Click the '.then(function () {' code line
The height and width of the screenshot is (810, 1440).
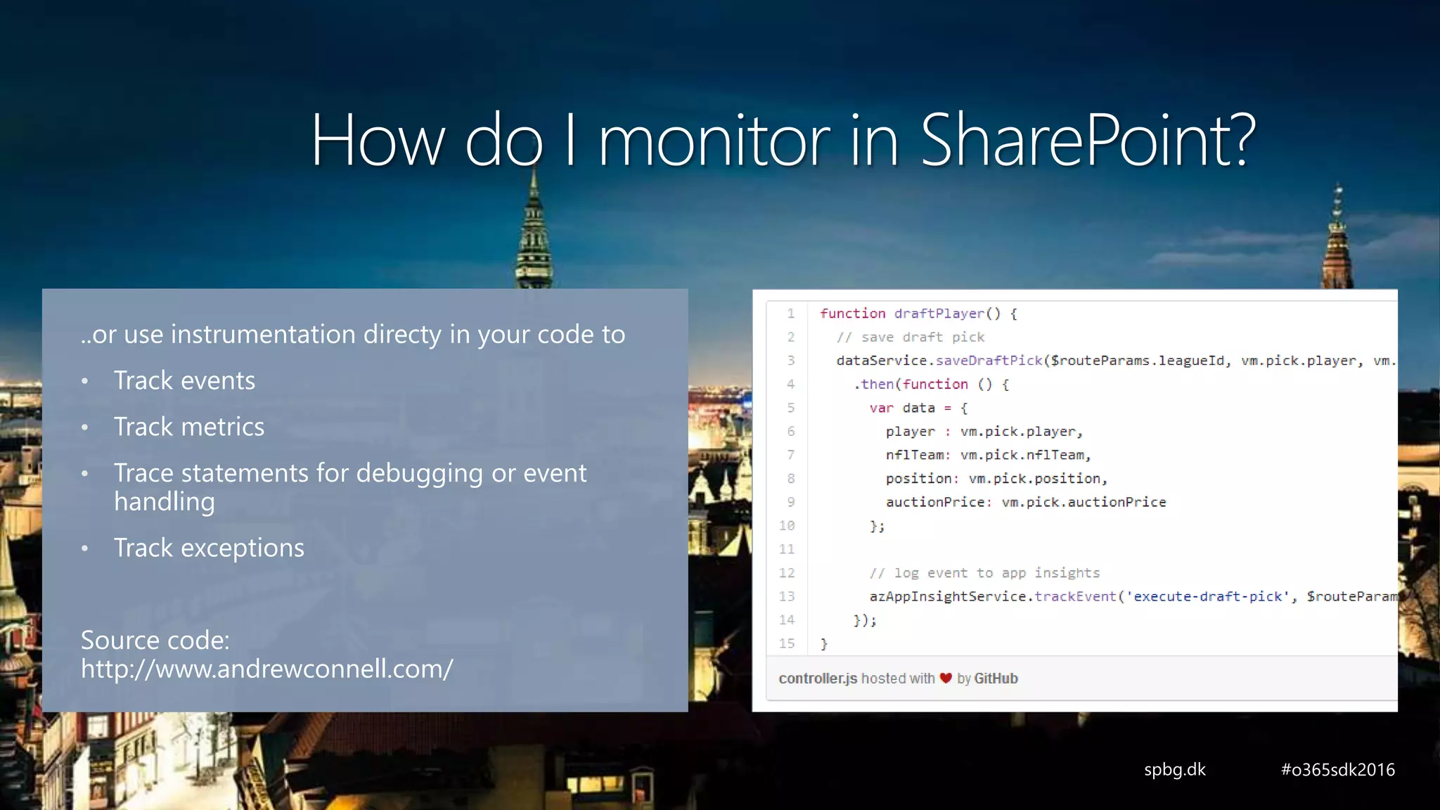tap(931, 385)
